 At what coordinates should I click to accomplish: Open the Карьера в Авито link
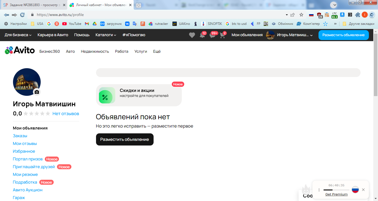click(53, 35)
